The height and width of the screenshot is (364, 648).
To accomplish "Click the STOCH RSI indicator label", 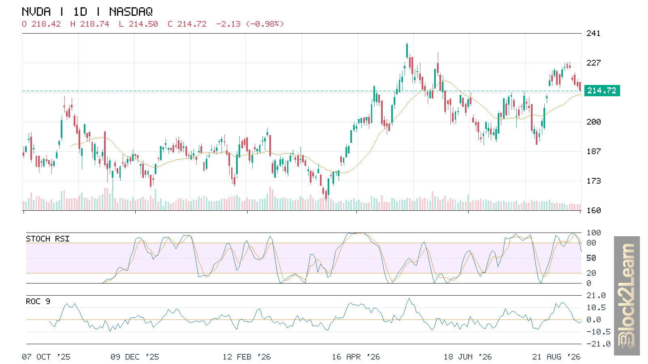I will point(48,239).
